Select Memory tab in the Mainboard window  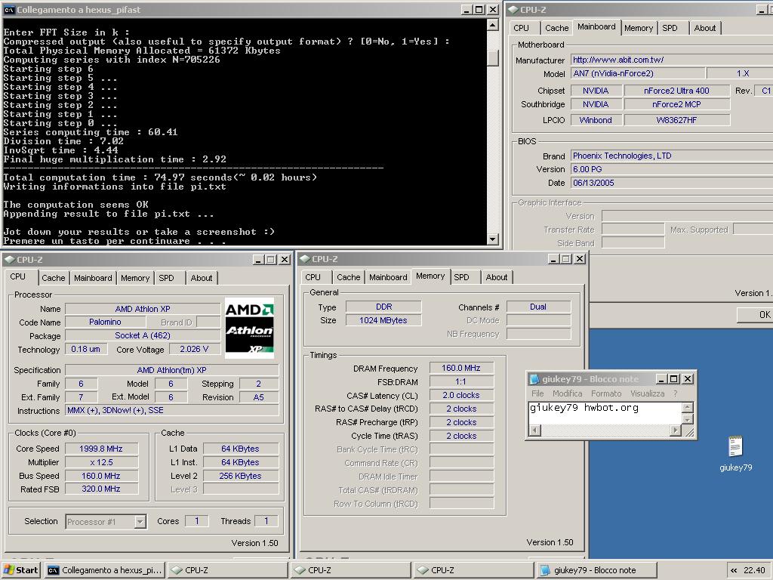click(639, 28)
